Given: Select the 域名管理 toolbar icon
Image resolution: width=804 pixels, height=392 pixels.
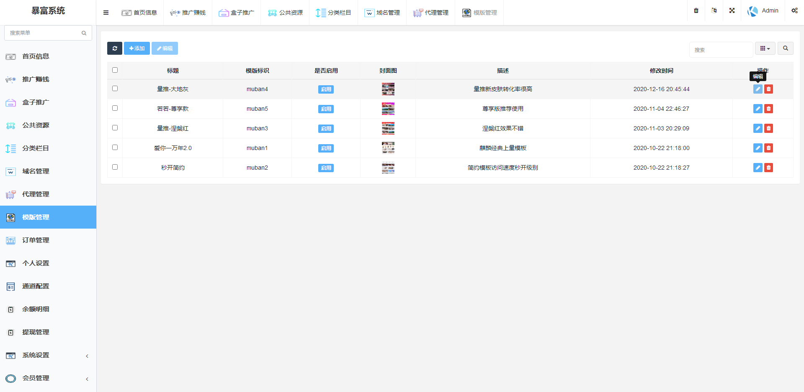Looking at the screenshot, I should pyautogui.click(x=369, y=13).
